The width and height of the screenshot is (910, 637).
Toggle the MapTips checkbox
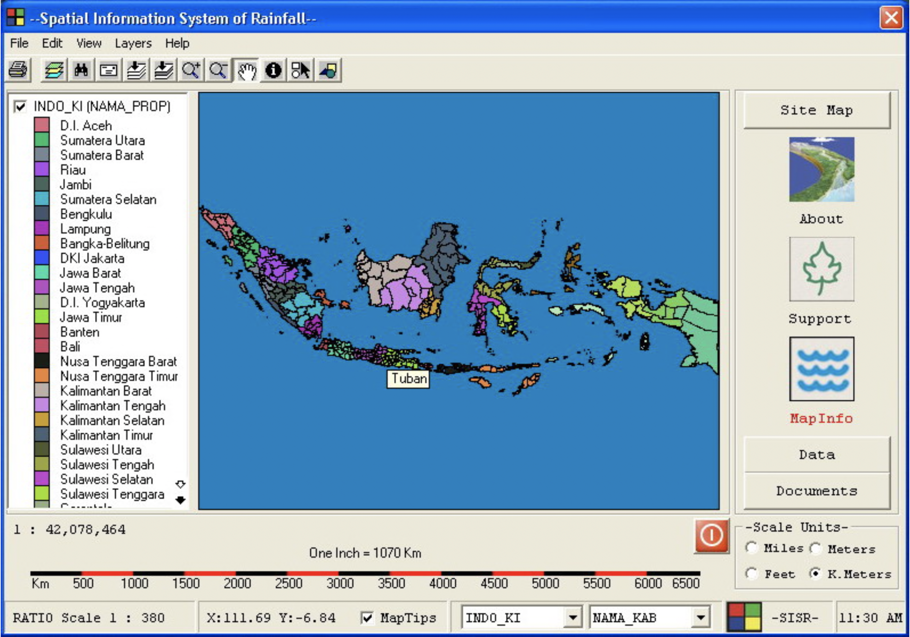point(367,618)
